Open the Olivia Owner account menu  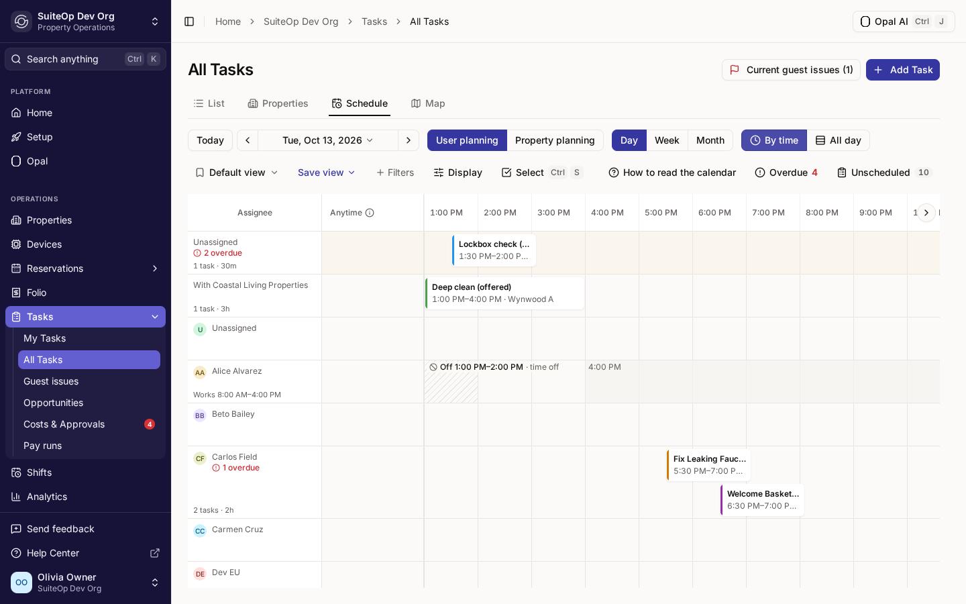pyautogui.click(x=85, y=583)
